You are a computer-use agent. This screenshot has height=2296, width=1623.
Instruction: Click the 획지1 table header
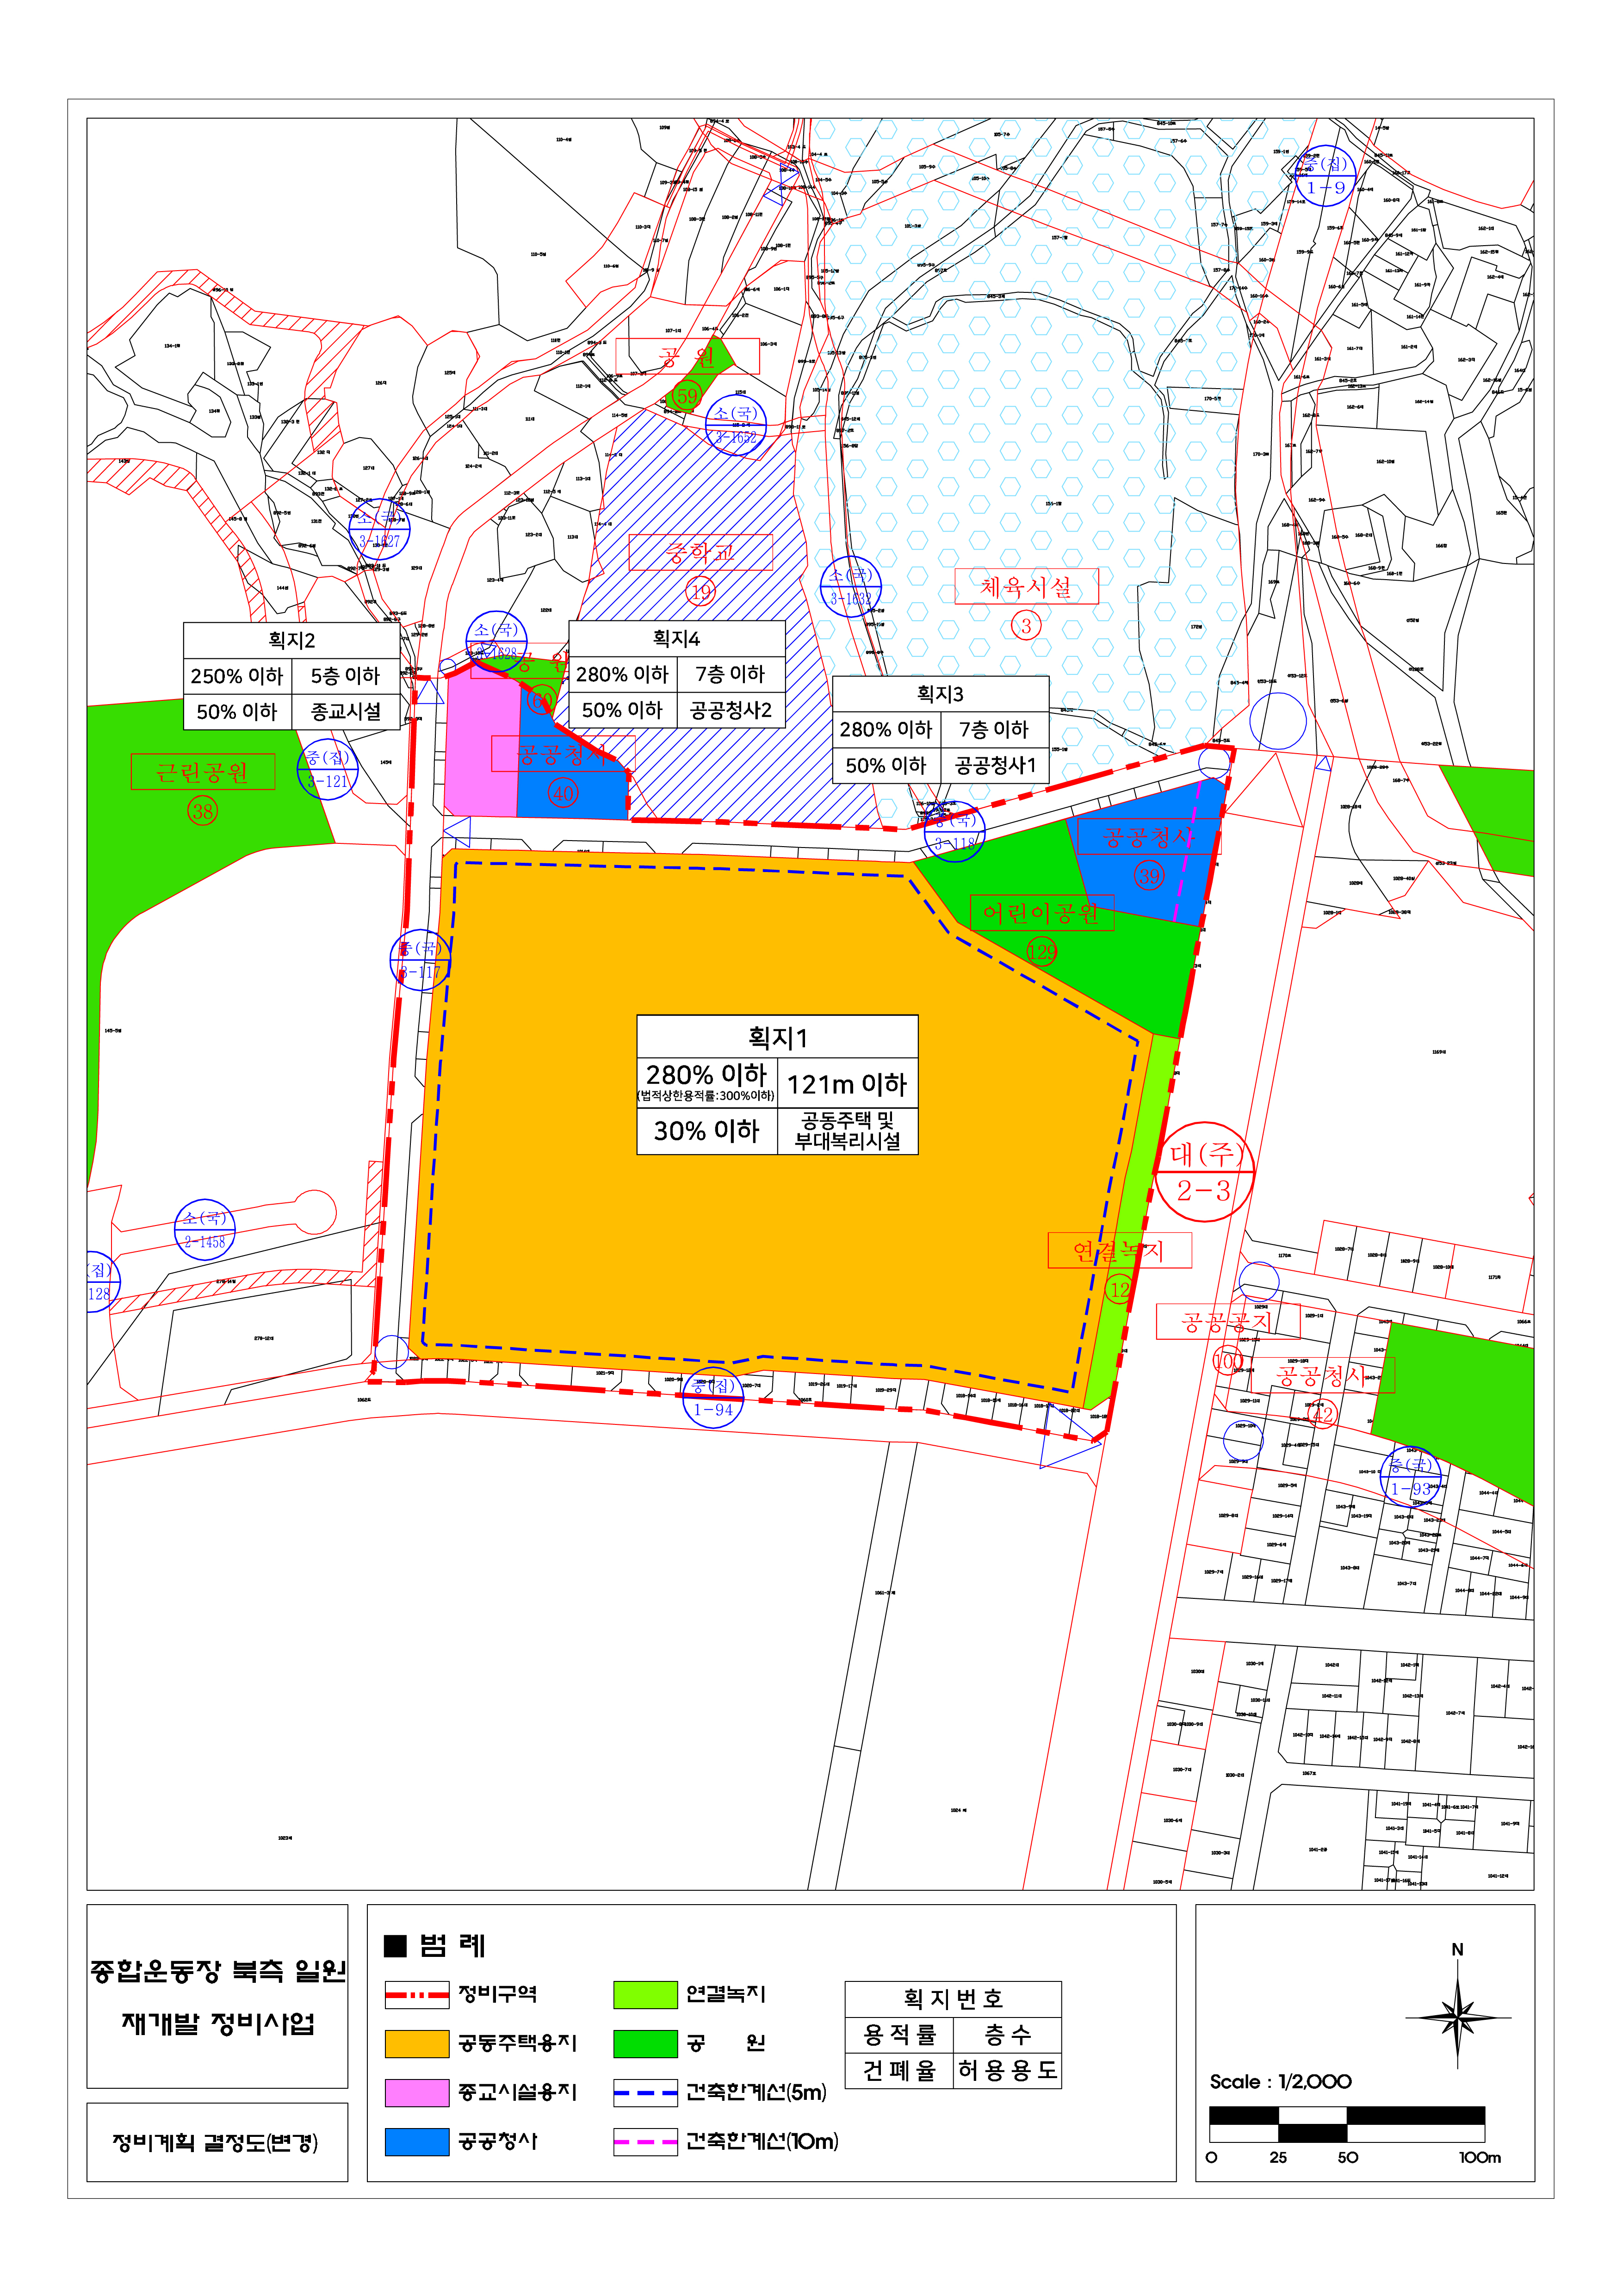click(x=777, y=1038)
